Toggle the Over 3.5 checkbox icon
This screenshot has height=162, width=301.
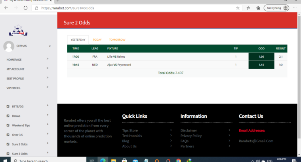click(x=8, y=135)
